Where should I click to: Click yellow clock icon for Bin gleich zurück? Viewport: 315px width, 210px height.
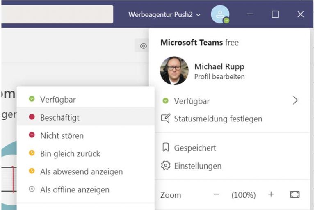point(32,153)
